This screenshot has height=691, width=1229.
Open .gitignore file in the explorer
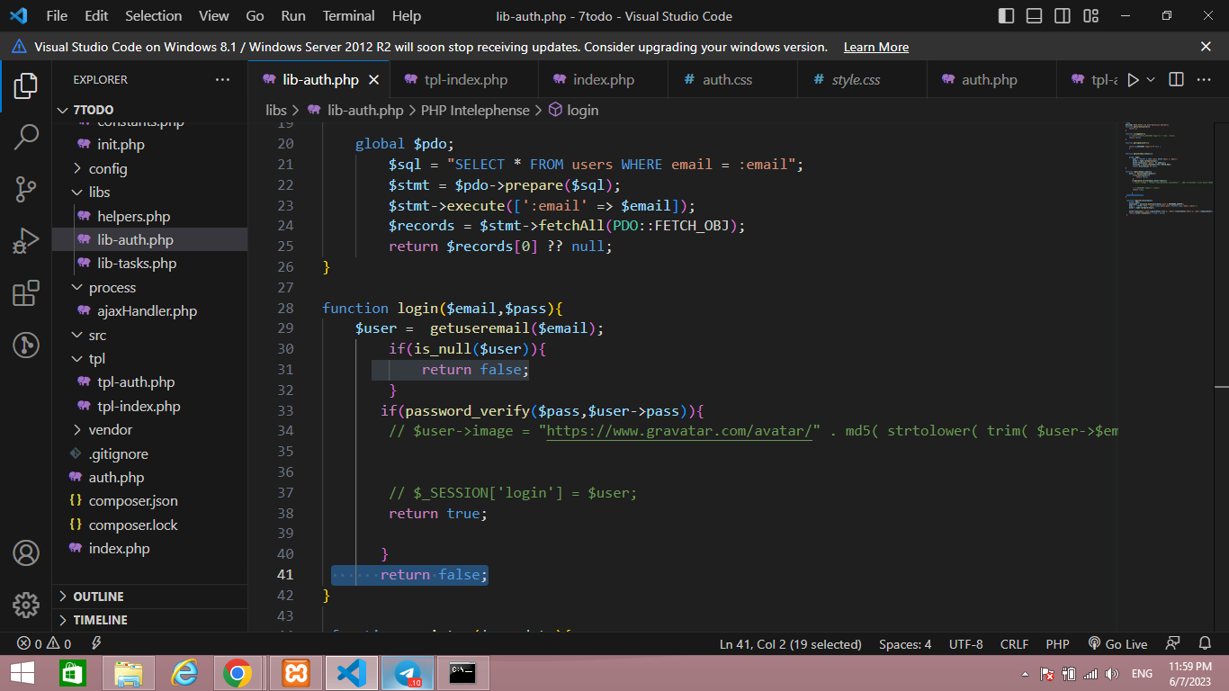pyautogui.click(x=148, y=453)
